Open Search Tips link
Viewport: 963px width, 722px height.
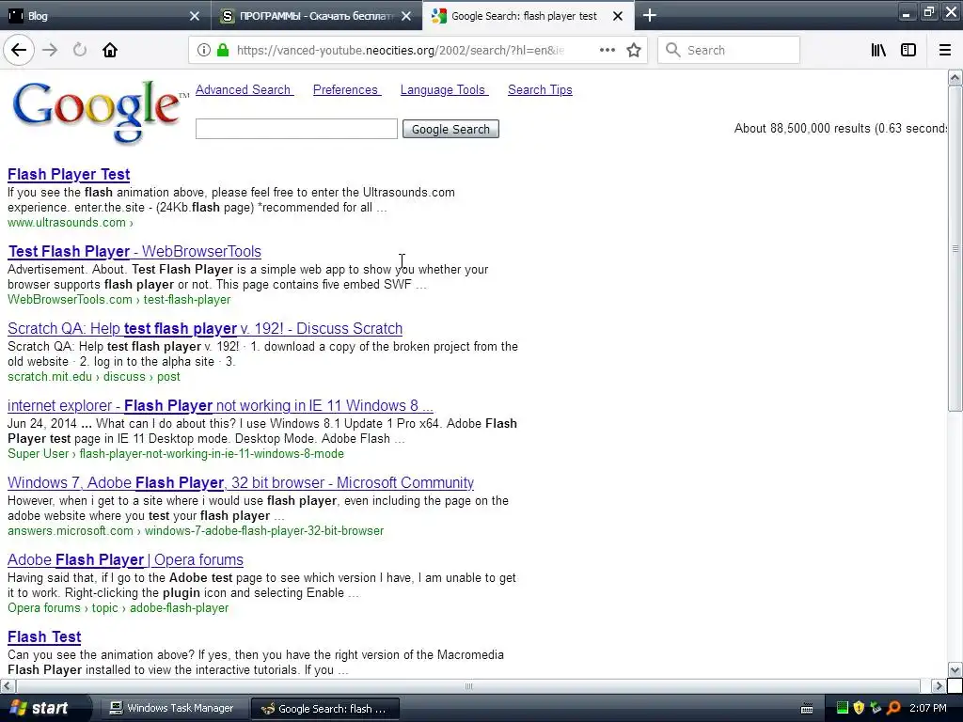(x=540, y=89)
